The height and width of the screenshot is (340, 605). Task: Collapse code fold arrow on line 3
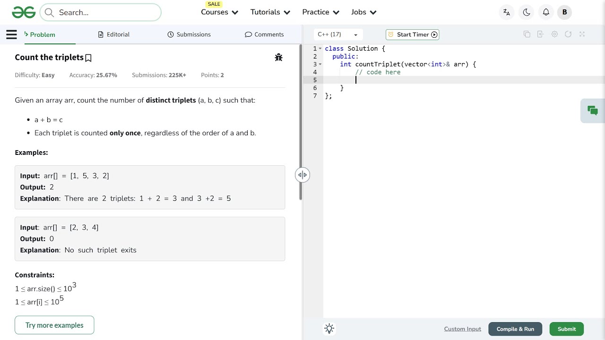(x=320, y=64)
